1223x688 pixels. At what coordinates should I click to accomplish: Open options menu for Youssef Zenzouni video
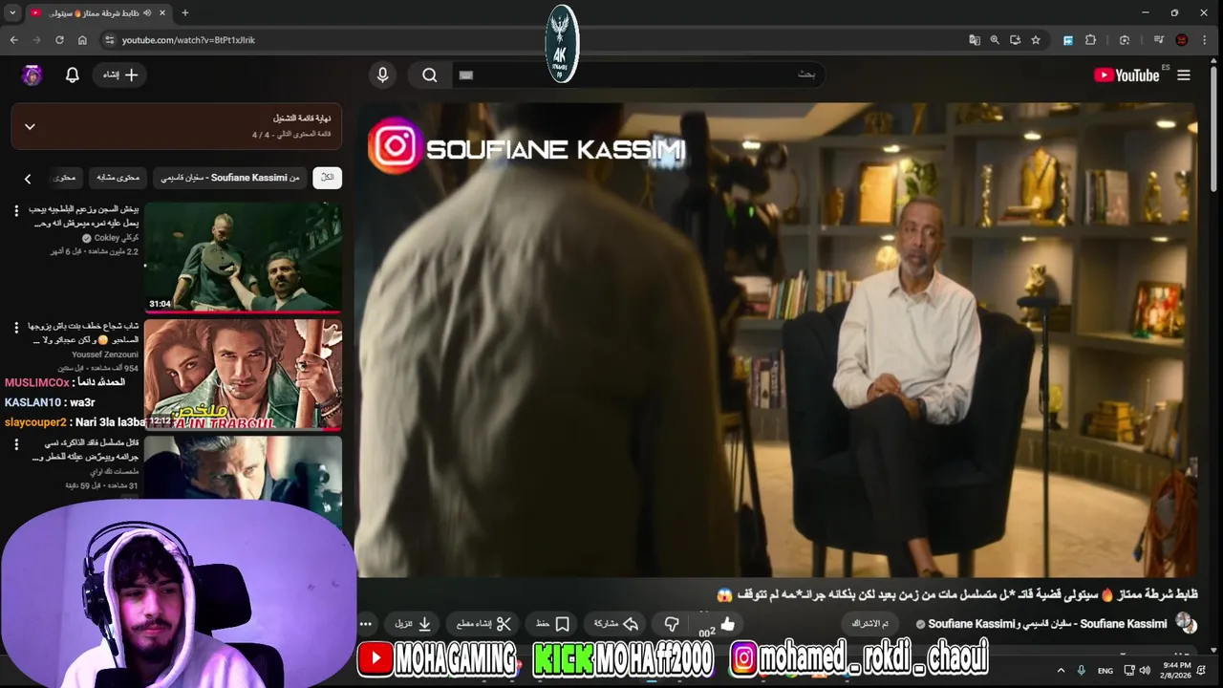pos(16,328)
